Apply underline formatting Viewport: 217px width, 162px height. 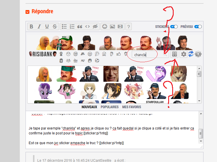click(x=47, y=26)
